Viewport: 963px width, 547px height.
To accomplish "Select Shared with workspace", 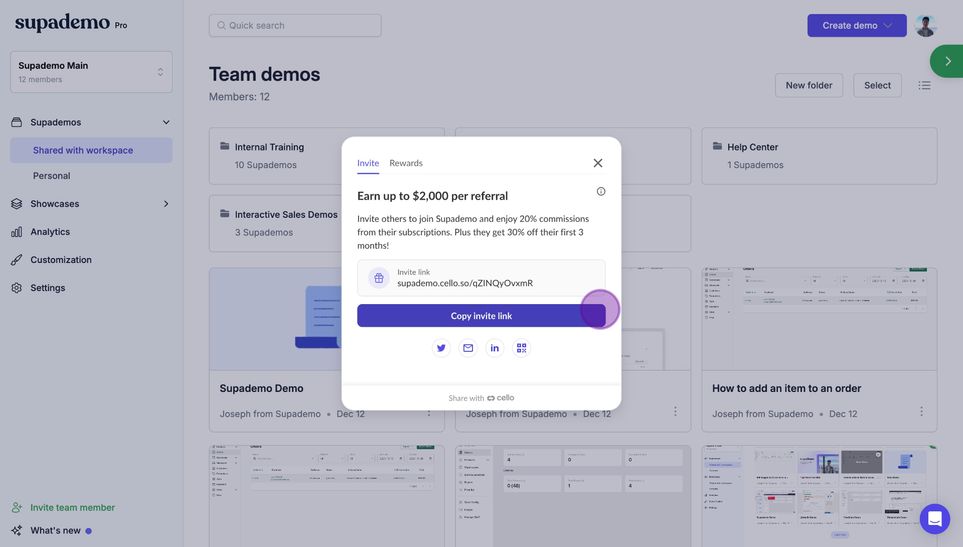I will click(91, 150).
